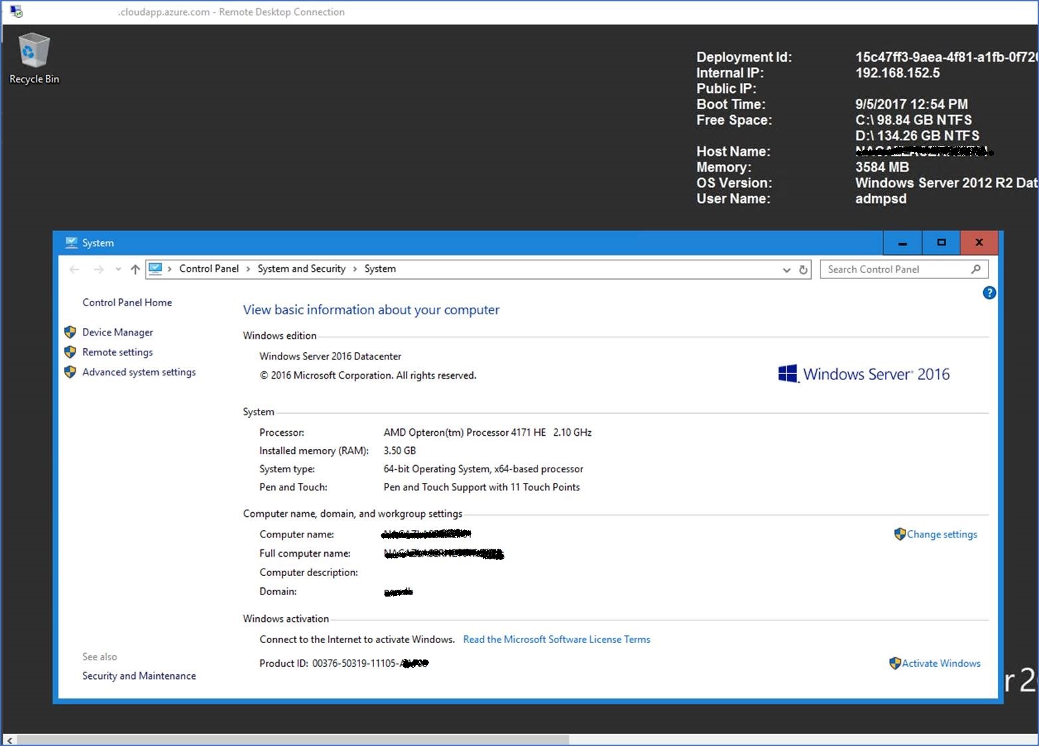Go back with the Back arrow
1039x746 pixels.
coord(74,269)
